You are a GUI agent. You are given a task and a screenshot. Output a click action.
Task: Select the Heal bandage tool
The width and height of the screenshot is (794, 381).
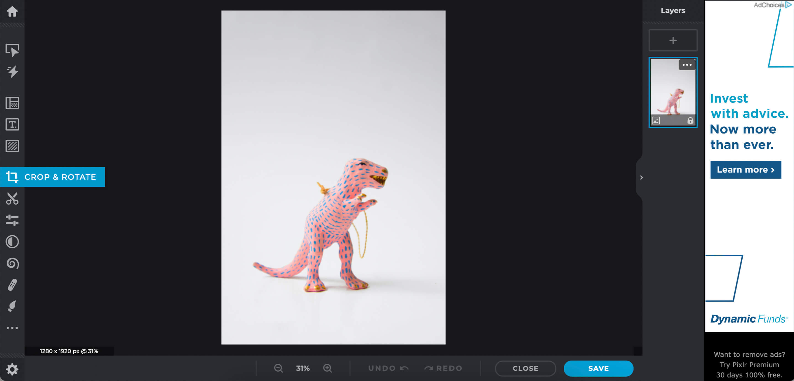pyautogui.click(x=12, y=285)
